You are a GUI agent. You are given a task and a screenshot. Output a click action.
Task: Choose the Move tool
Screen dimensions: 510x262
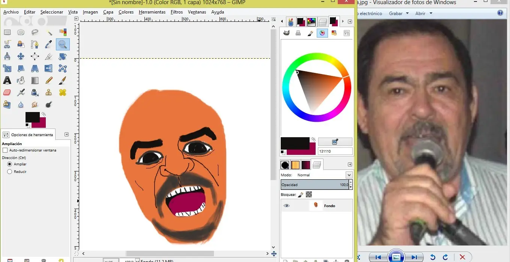point(21,56)
